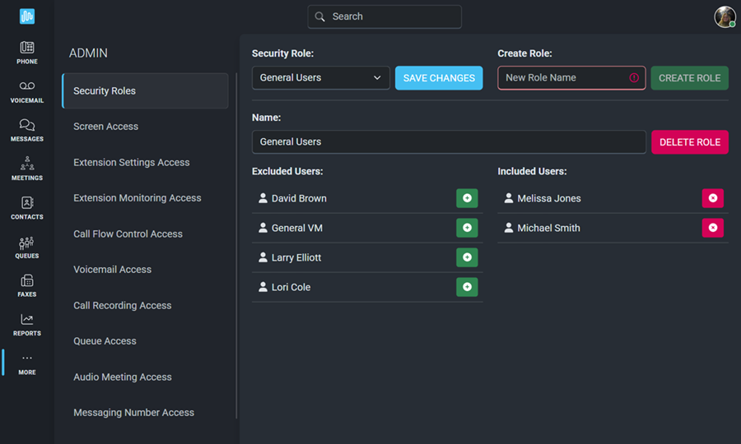Remove Melissa Jones from included users
Viewport: 741px width, 444px height.
713,198
